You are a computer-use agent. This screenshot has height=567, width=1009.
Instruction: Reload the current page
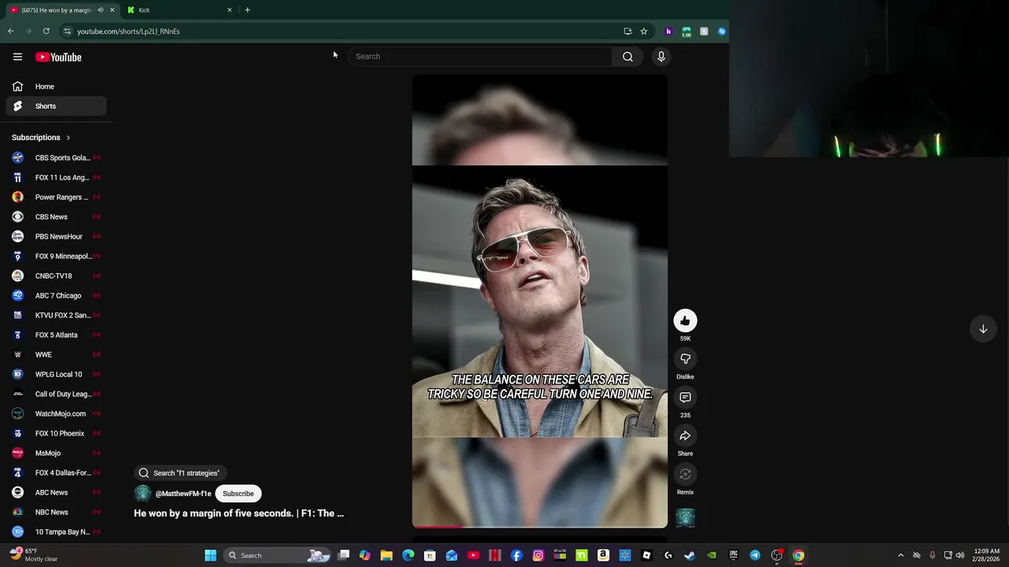[47, 31]
